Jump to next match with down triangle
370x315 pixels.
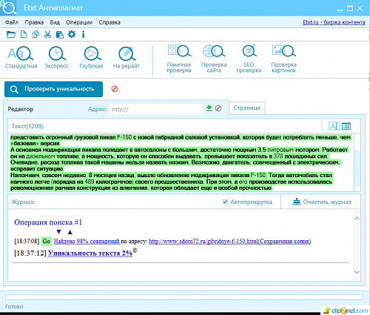pos(58,232)
